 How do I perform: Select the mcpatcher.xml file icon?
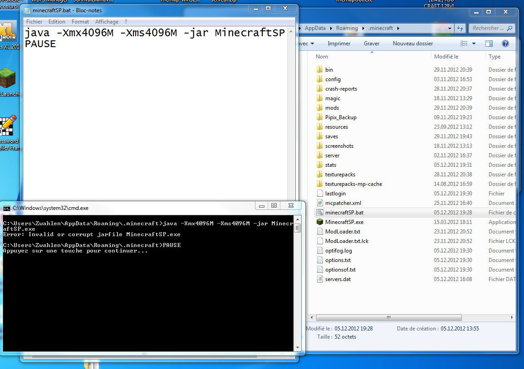320,203
